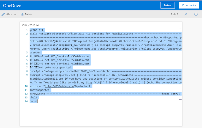Click the Criar conta button
202x128 pixels.
189,5
